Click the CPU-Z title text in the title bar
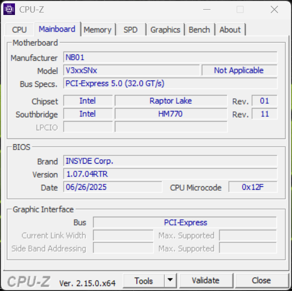The height and width of the screenshot is (291, 292). (32, 9)
